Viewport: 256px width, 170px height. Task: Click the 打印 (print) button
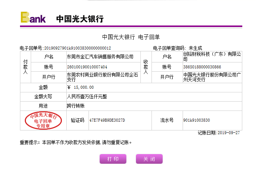tap(113, 159)
